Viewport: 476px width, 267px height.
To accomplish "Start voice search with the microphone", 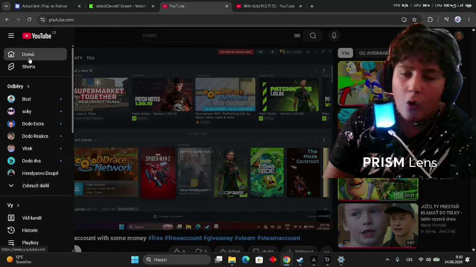I will tap(334, 36).
